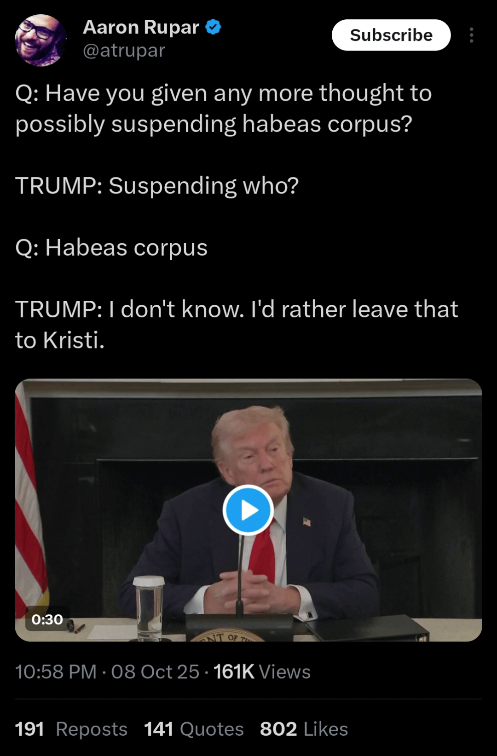Click the 08 Oct 25 date

point(155,672)
